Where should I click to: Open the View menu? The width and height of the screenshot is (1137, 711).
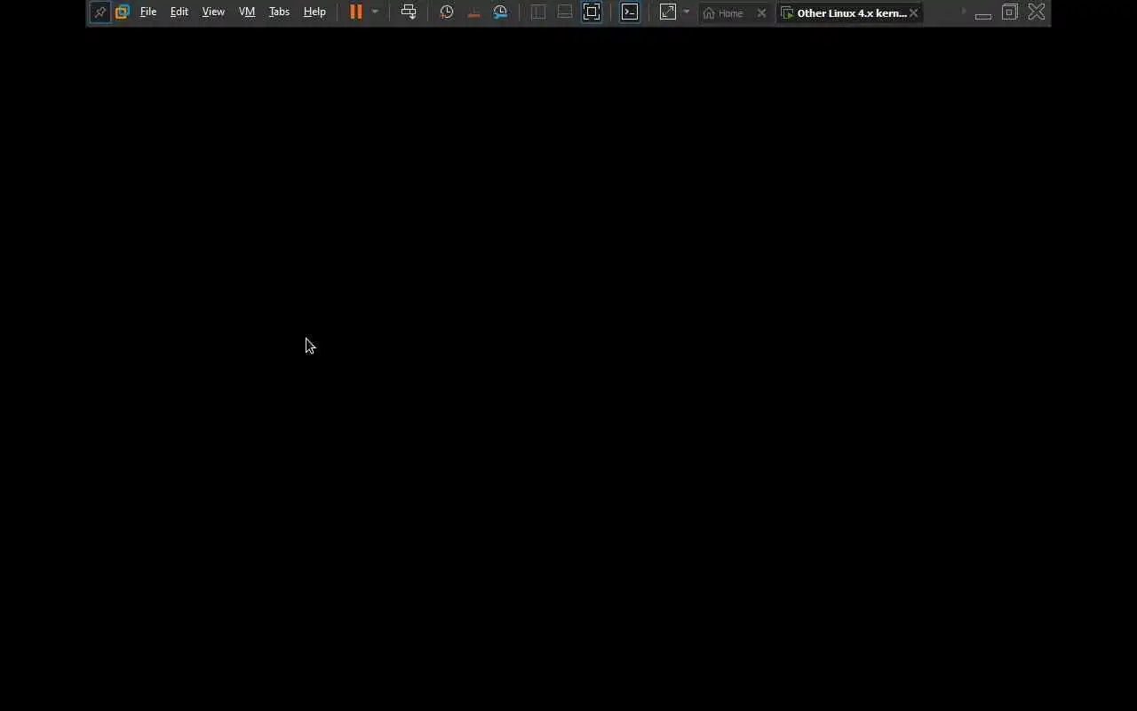pos(213,12)
